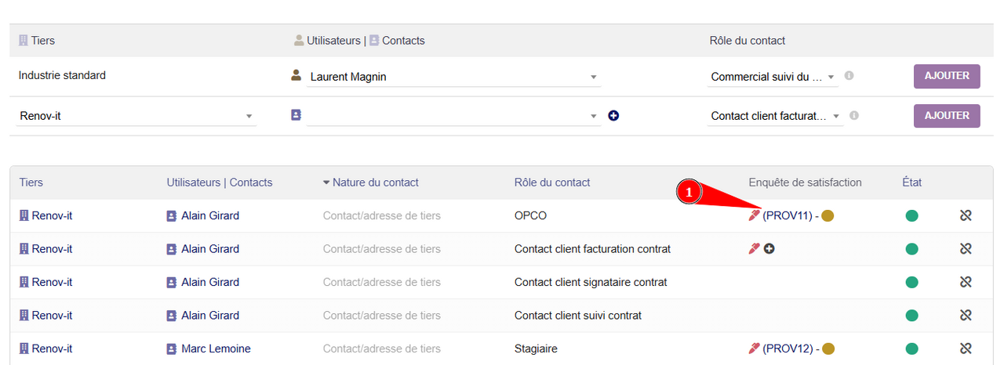Open the Laurent Magnin user dropdown
Viewport: 1004px width, 365px height.
tap(594, 77)
